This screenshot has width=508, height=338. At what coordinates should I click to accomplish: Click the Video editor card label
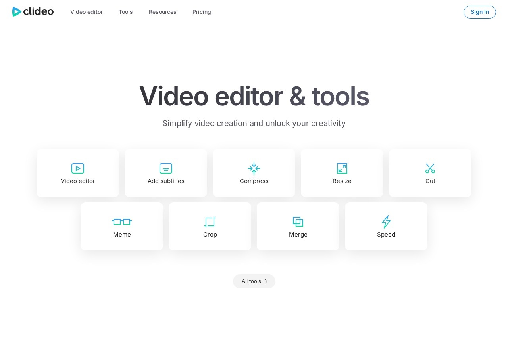78,181
